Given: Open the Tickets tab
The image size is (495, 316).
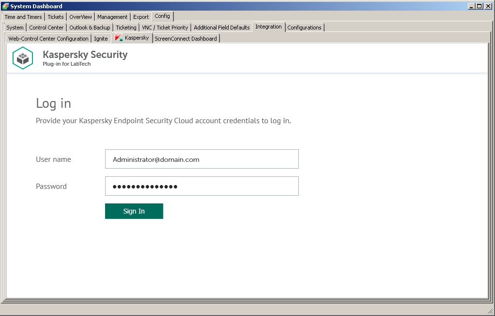Looking at the screenshot, I should (55, 16).
